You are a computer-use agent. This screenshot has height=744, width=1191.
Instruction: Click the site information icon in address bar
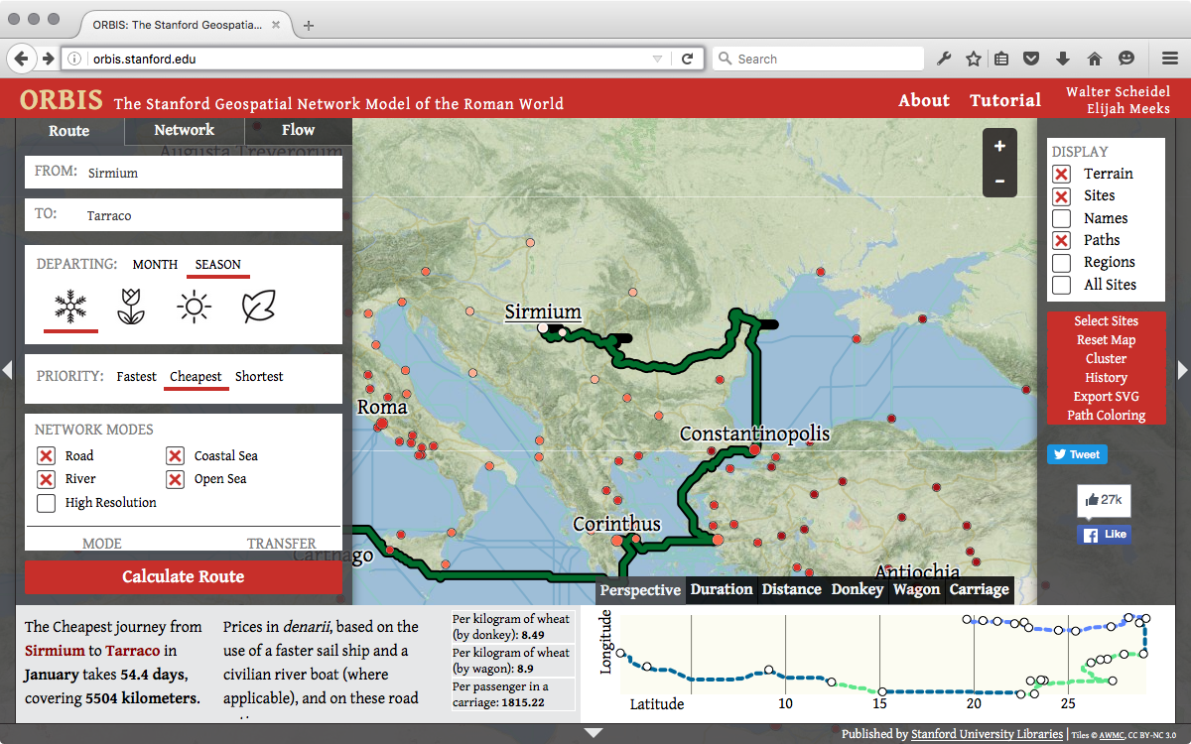coord(74,59)
